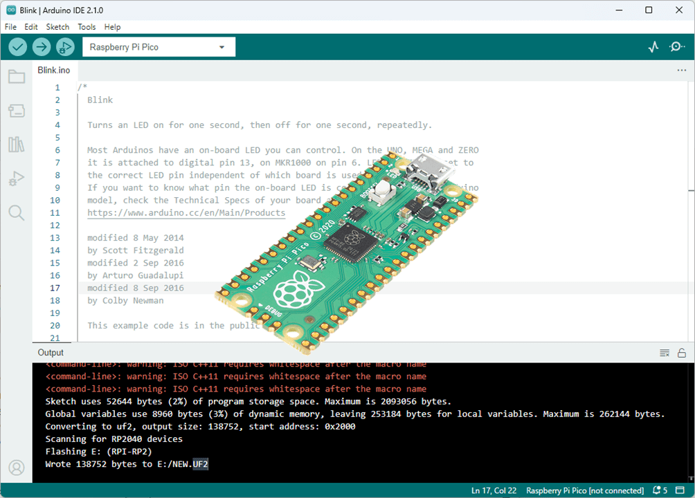
Task: Expand the Raspberry Pi Pico board dropdown
Action: [x=159, y=47]
